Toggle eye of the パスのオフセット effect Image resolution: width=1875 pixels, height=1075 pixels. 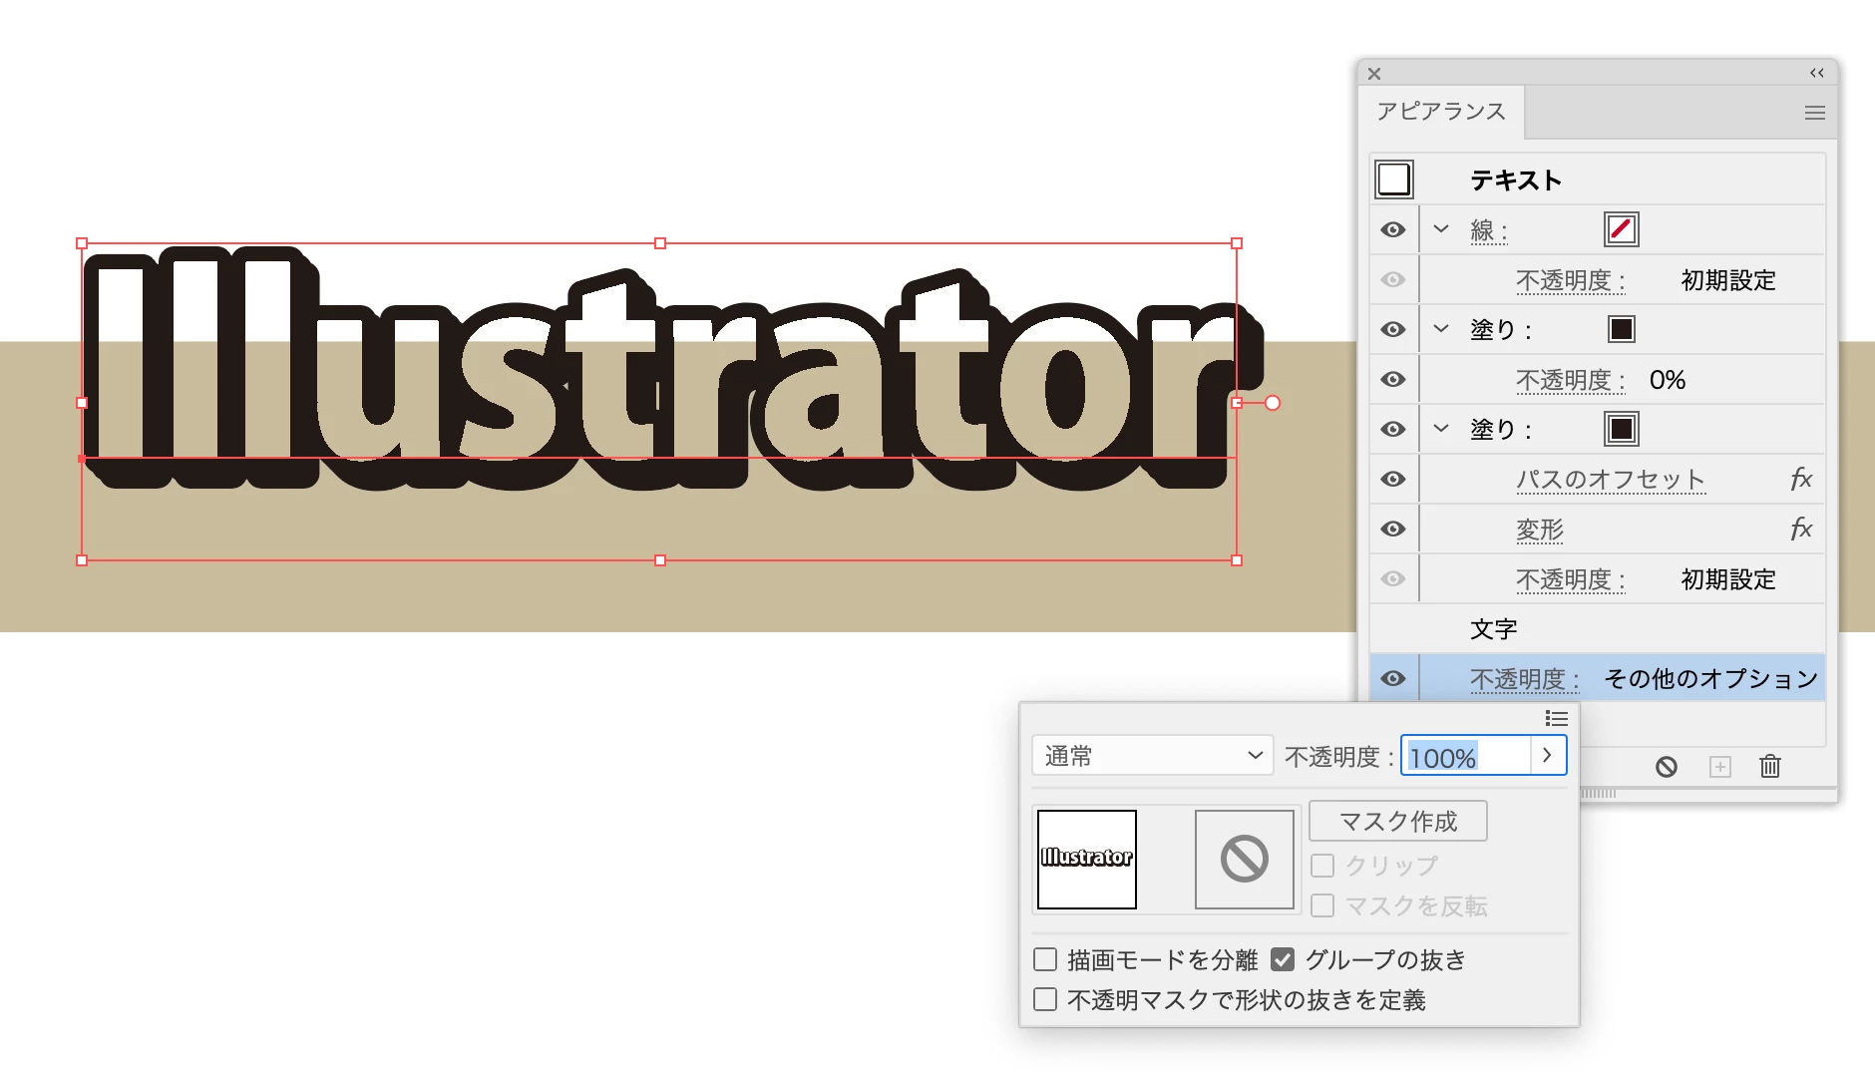click(x=1393, y=479)
